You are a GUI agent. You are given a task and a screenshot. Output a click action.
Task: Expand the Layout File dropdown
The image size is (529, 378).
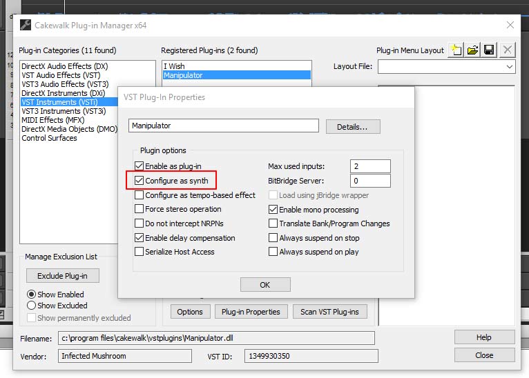(510, 67)
